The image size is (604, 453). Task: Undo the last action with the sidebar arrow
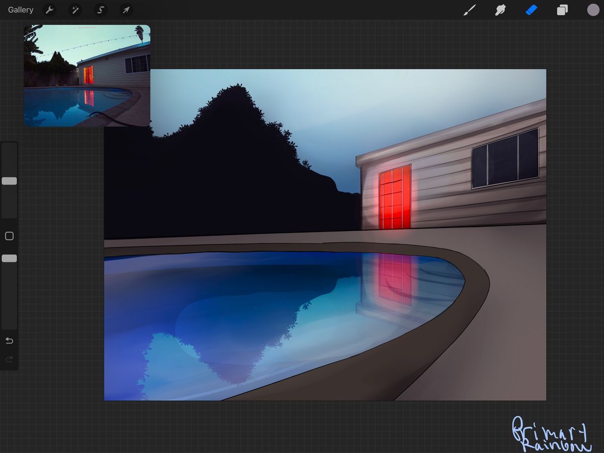[9, 341]
